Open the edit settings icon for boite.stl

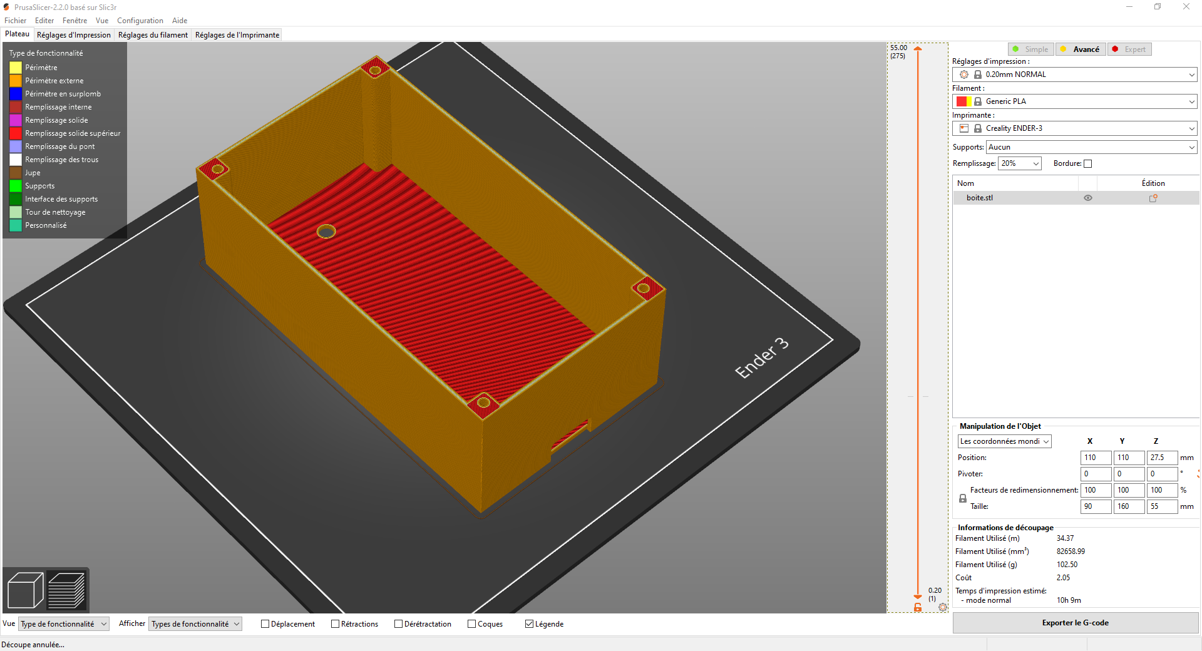1153,198
